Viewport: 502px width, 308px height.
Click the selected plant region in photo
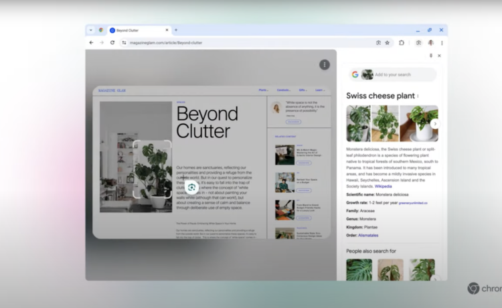152,169
